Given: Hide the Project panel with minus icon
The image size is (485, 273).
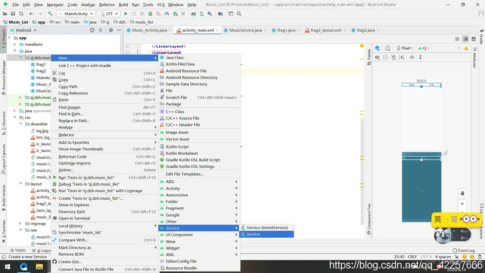Looking at the screenshot, I should coord(119,30).
